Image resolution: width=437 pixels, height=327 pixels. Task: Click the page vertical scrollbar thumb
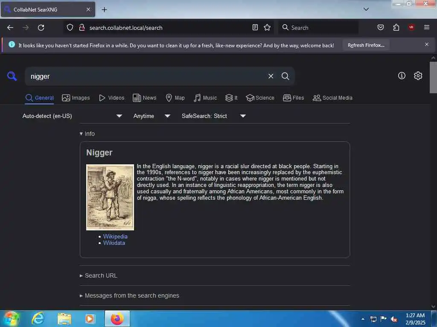click(x=433, y=77)
